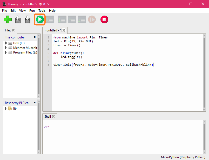Click the Disk (C:) drive icon
Image resolution: width=209 pixels, height=160 pixels.
point(10,43)
